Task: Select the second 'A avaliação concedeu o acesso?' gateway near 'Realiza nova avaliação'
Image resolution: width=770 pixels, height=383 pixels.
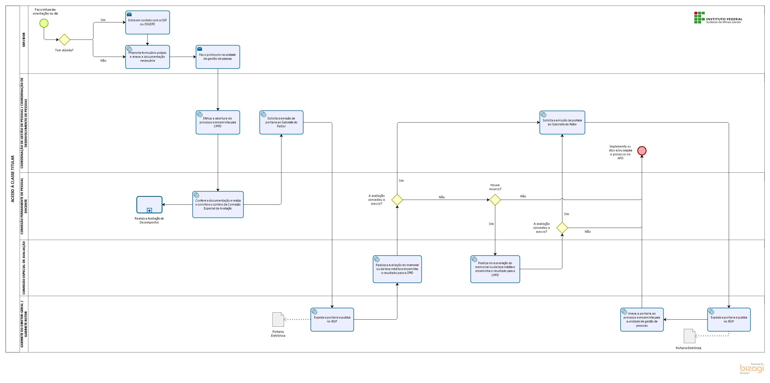Action: pyautogui.click(x=562, y=228)
